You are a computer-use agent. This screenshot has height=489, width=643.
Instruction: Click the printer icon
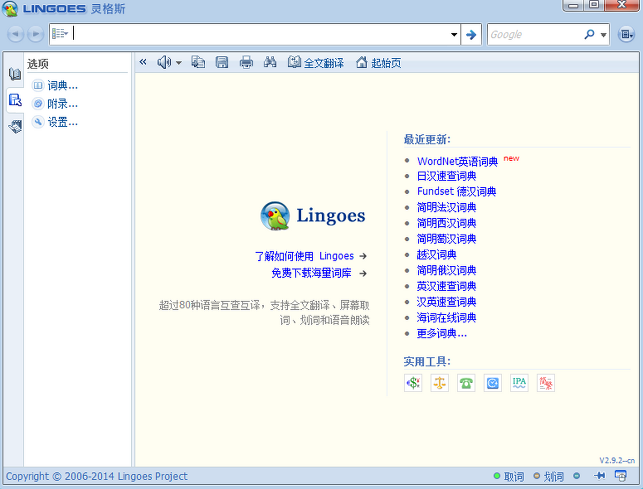(x=246, y=63)
